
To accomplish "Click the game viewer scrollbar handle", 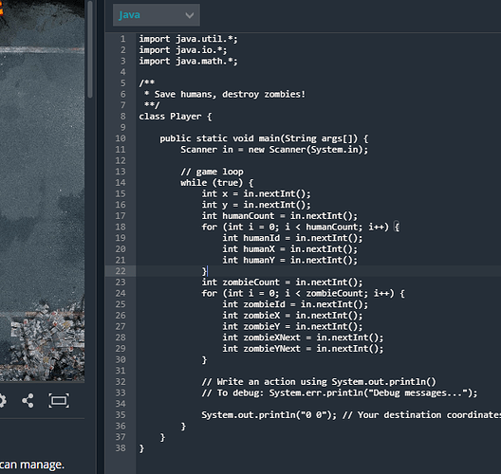I will [x=90, y=49].
